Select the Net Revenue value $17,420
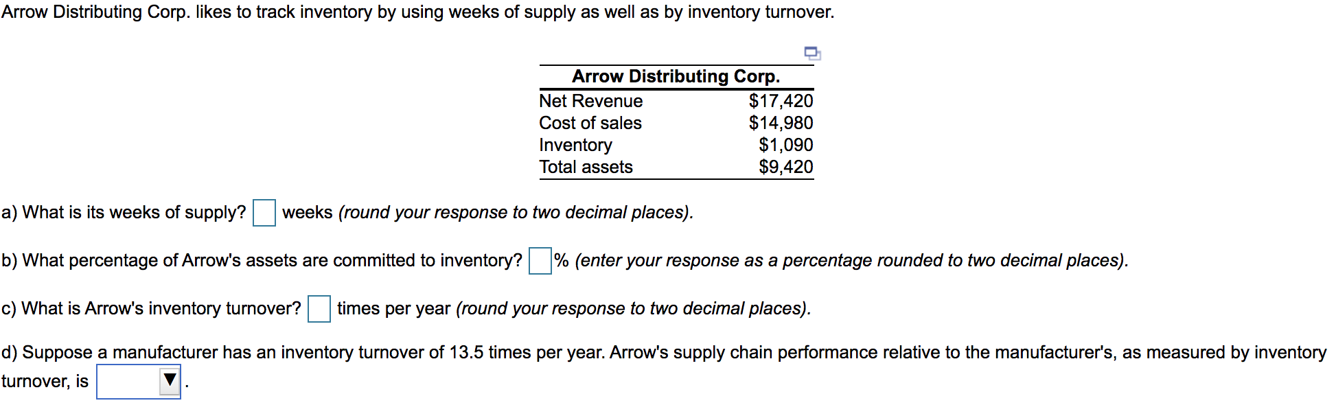Viewport: 1336px width, 416px height. pyautogui.click(x=780, y=101)
